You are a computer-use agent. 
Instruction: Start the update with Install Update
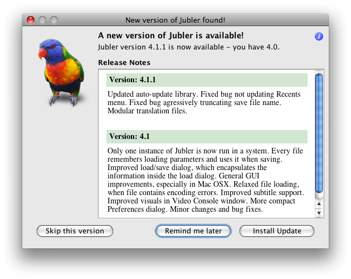point(277,231)
